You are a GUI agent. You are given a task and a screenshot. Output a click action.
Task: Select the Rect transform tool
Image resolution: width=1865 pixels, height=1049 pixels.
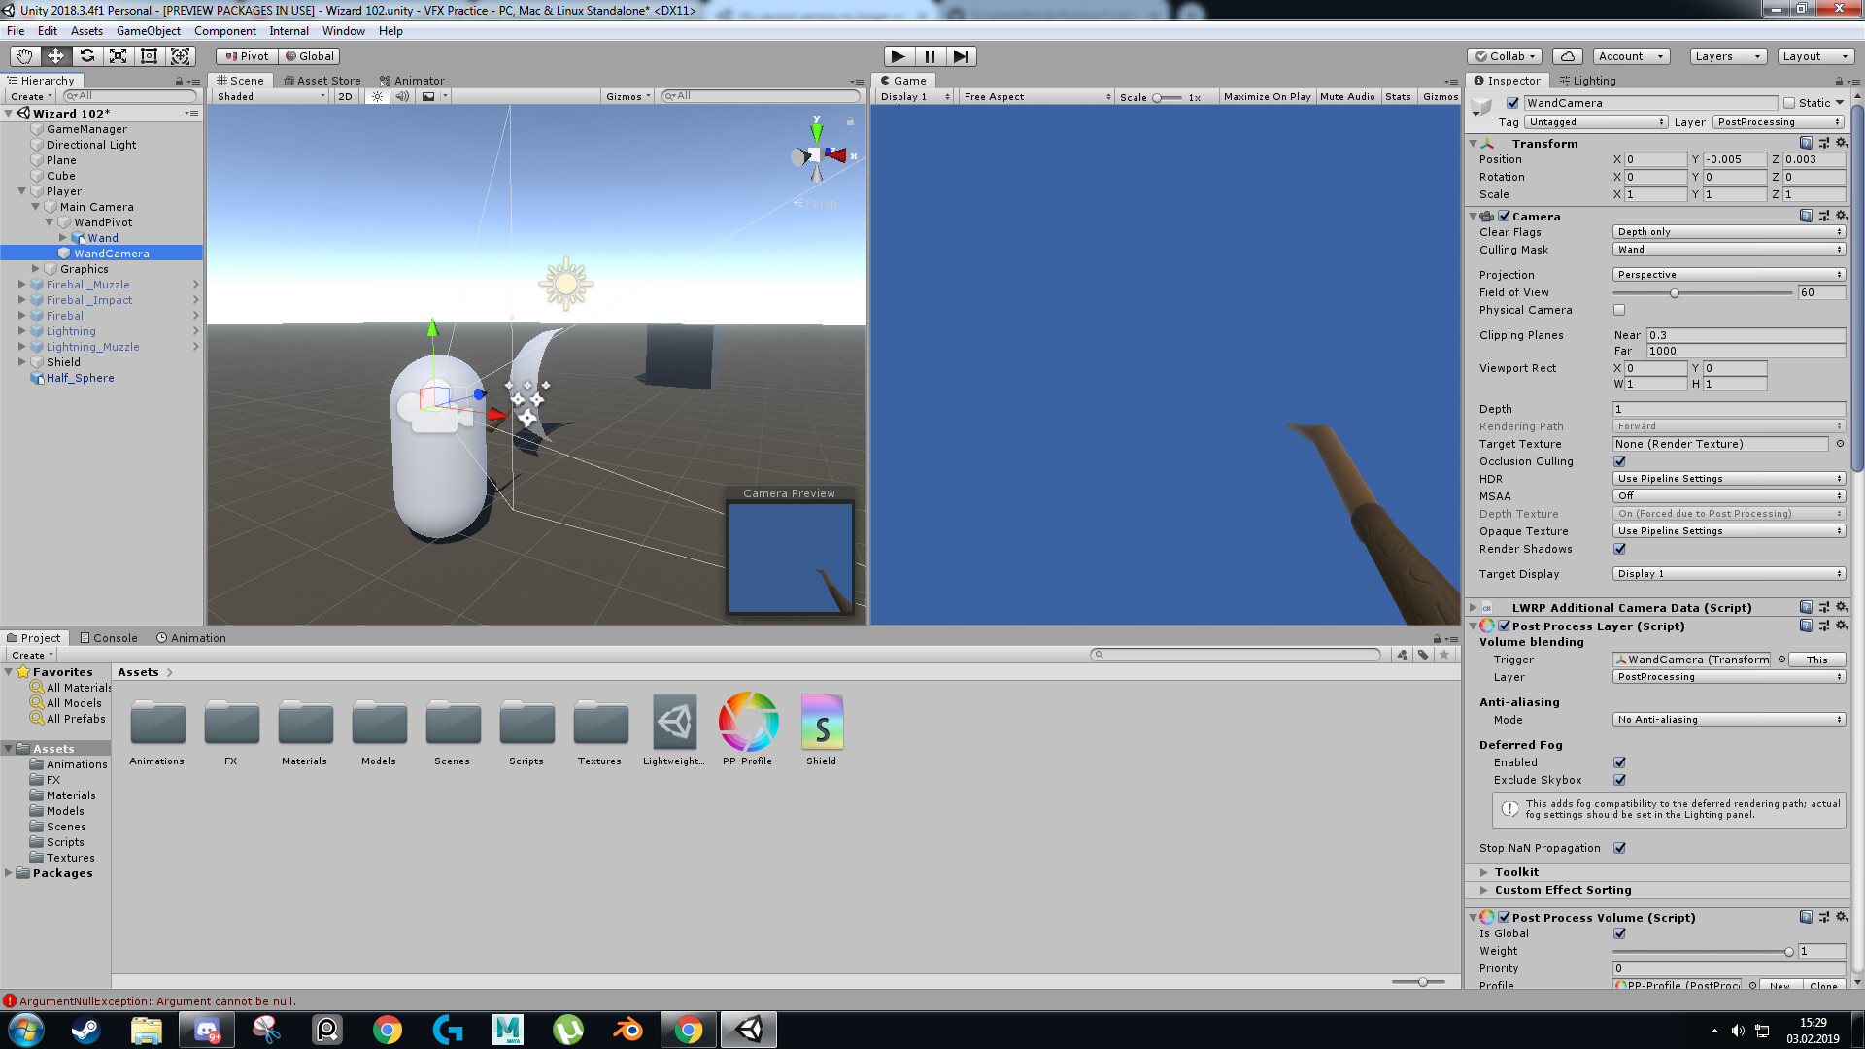149,56
